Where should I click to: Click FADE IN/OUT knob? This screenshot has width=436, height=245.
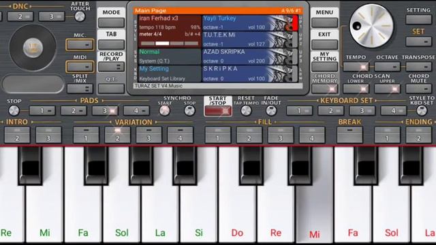[271, 110]
